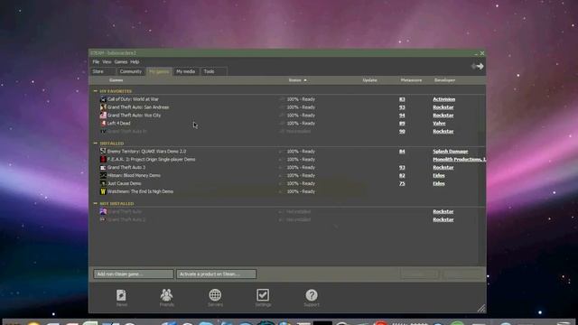Click the navigation arrows icon at top right
The image size is (578, 325).
[x=478, y=66]
